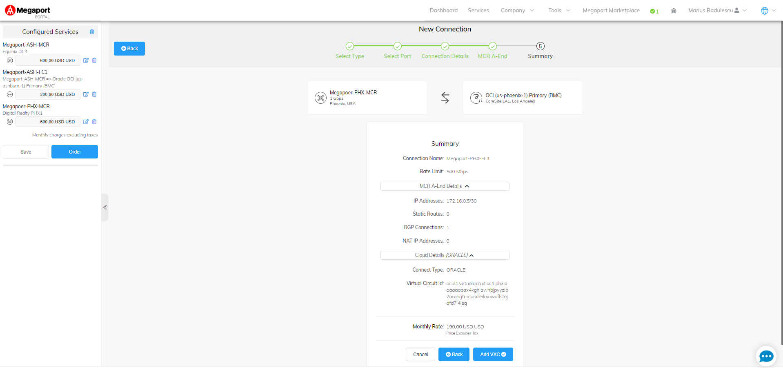Click the MCR A-End step checkmark

[493, 46]
